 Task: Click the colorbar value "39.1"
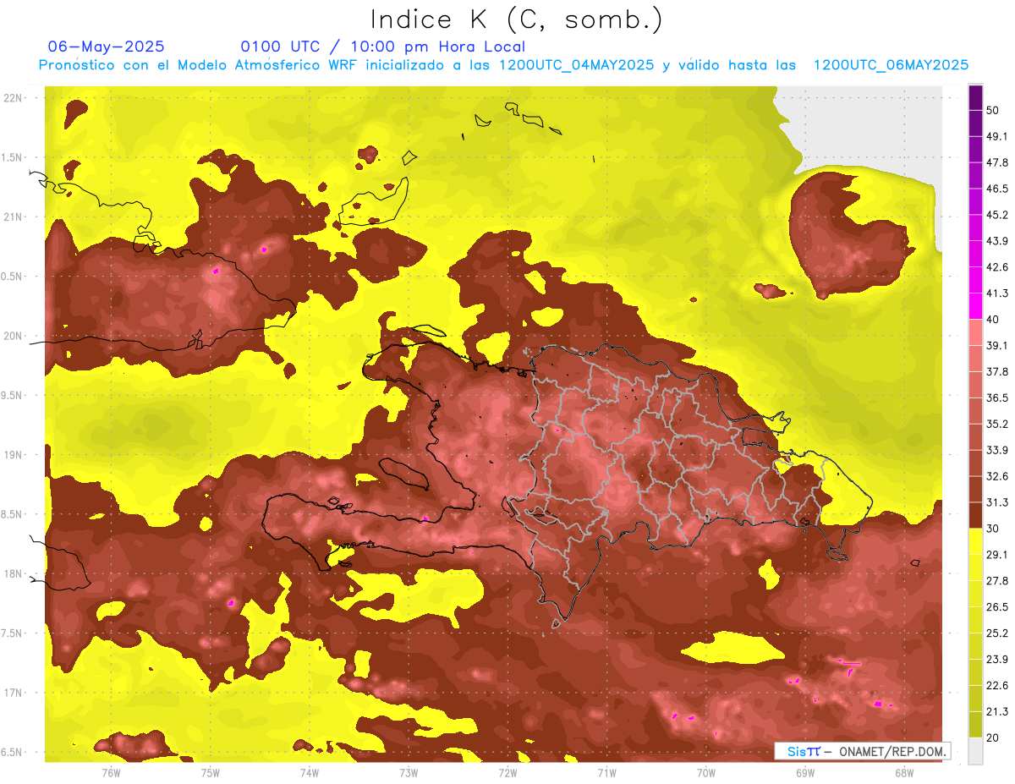(997, 346)
